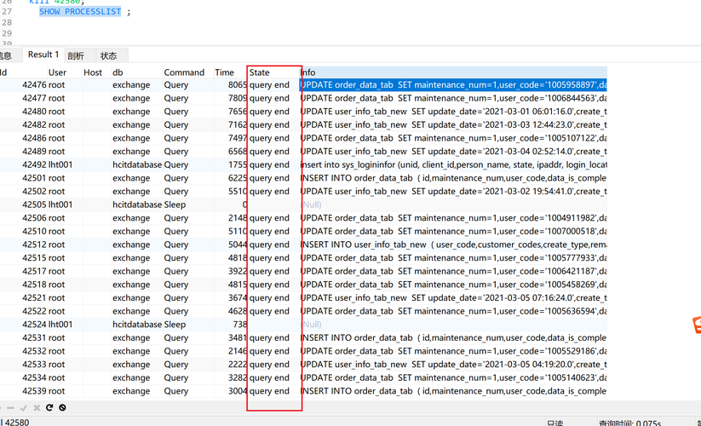Image resolution: width=701 pixels, height=426 pixels.
Task: Click the db column header
Action: (118, 72)
